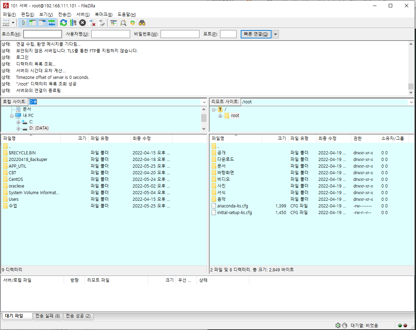Select 문서 in local tree

coord(27,109)
